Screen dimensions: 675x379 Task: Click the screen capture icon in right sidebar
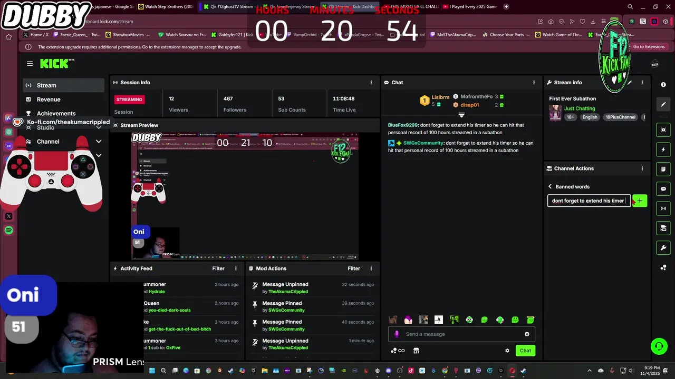(663, 130)
